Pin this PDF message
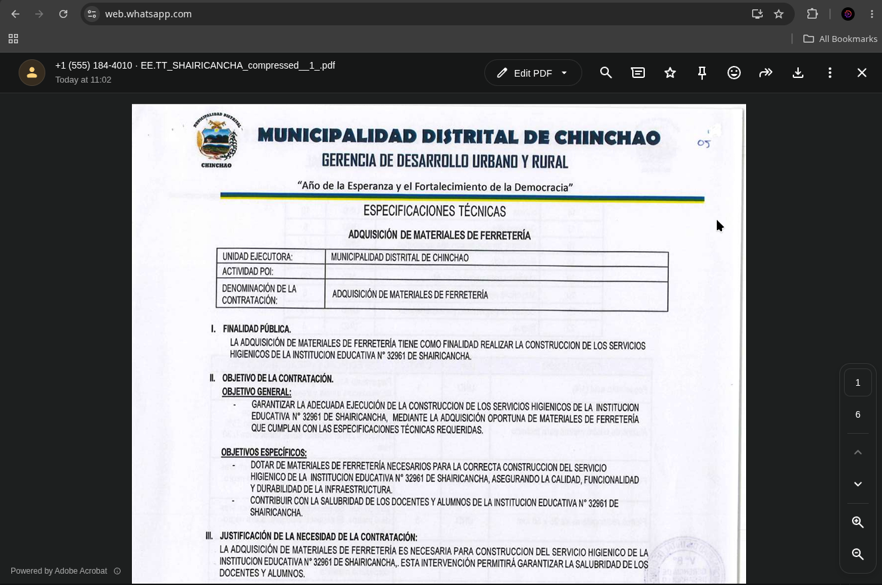 click(702, 73)
